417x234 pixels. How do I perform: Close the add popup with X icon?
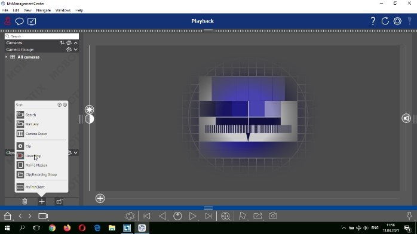coord(65,105)
